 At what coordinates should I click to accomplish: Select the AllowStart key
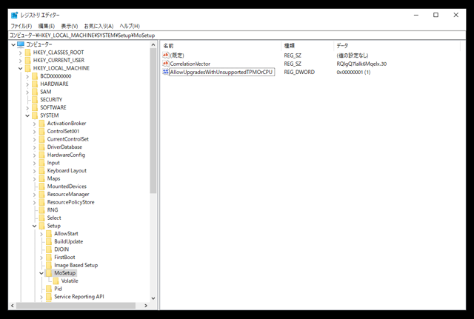pyautogui.click(x=66, y=234)
